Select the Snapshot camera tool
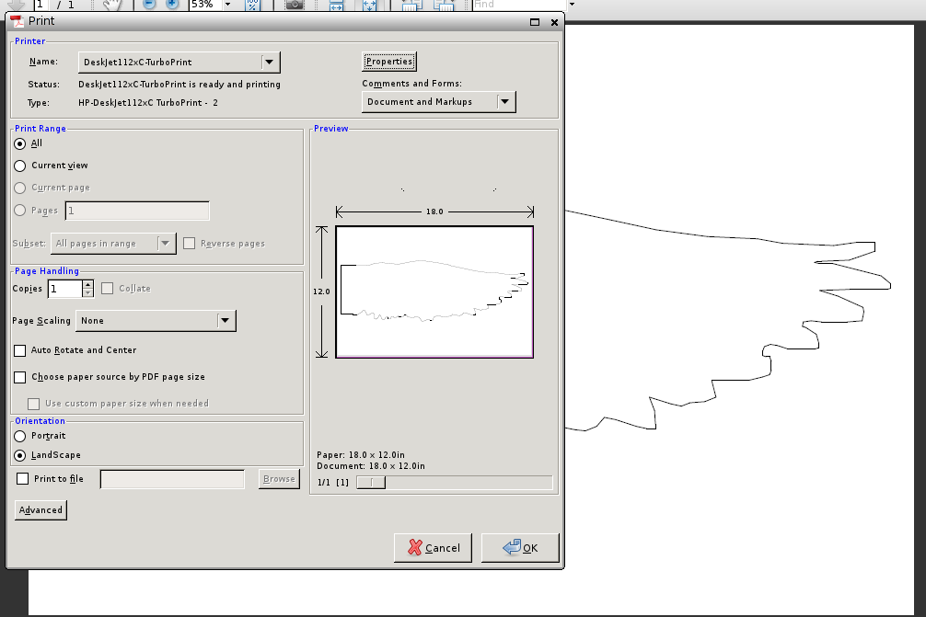 point(295,5)
